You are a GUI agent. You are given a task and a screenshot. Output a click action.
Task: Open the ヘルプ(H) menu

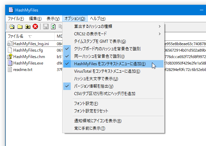point(98,18)
